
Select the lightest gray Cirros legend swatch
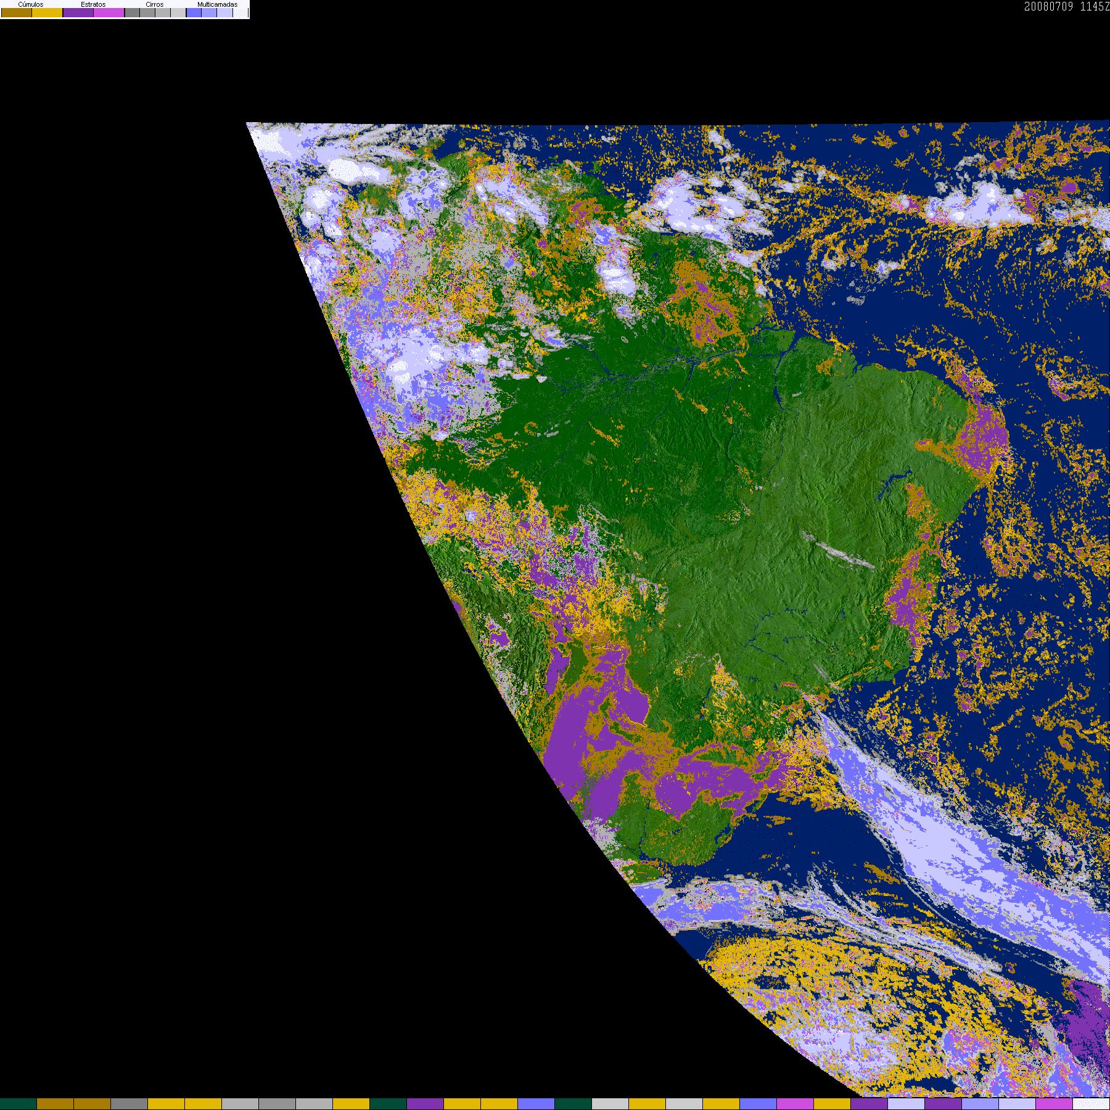[x=178, y=12]
